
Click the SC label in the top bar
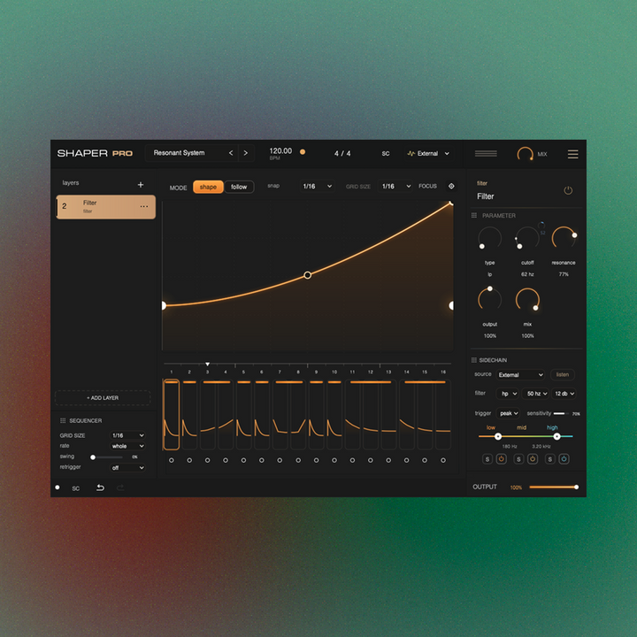tap(386, 154)
